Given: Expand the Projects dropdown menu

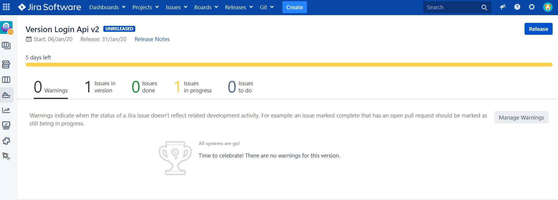Looking at the screenshot, I should (x=145, y=7).
